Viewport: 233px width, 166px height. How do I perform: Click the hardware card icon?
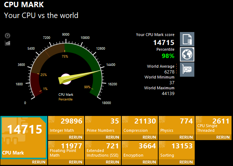pyautogui.click(x=187, y=69)
